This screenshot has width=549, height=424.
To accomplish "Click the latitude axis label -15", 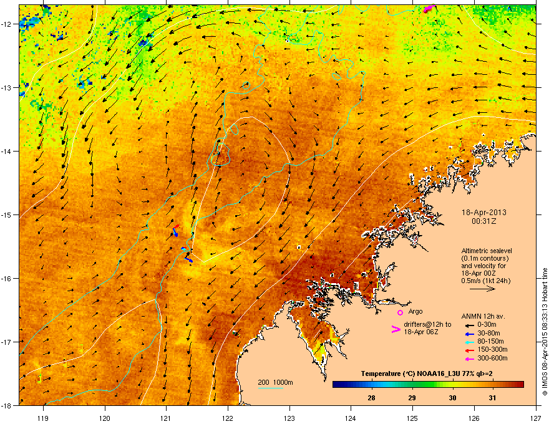I will tap(7, 214).
